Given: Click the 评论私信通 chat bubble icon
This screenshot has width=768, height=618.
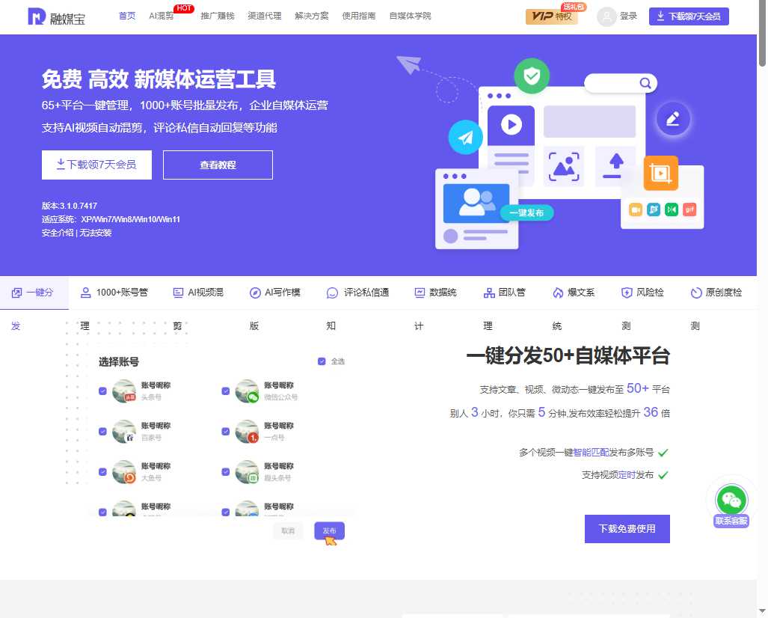Looking at the screenshot, I should pos(332,293).
